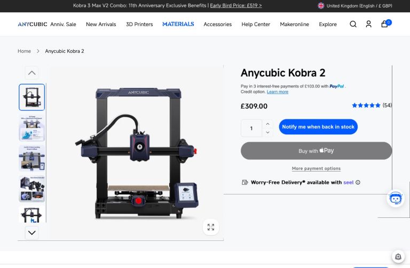Image resolution: width=410 pixels, height=268 pixels.
Task: Open the 3D Printers menu
Action: pos(139,25)
